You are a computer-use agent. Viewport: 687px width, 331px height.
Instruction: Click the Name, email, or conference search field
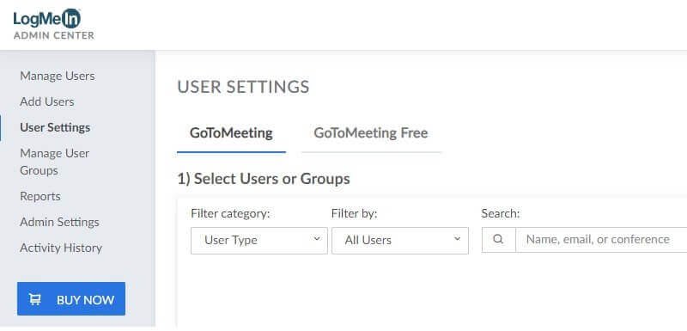601,239
